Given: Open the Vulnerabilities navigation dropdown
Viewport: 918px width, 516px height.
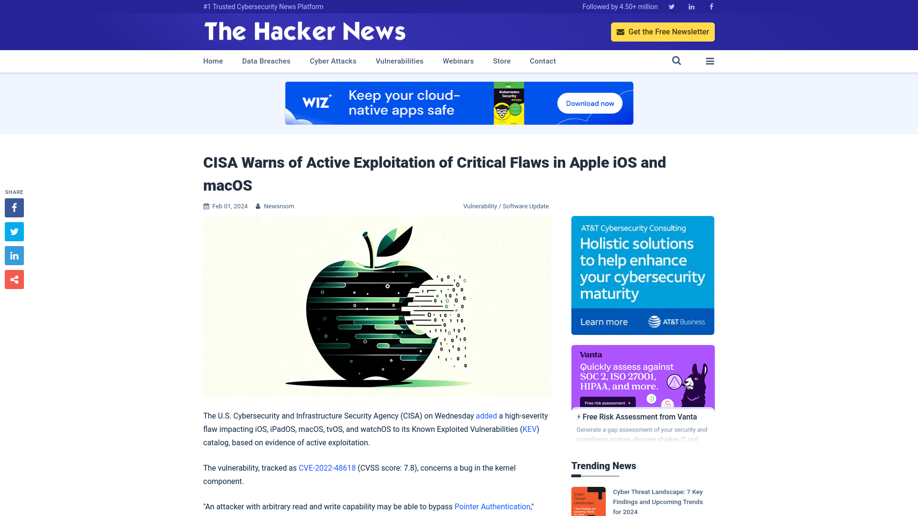Looking at the screenshot, I should click(400, 61).
